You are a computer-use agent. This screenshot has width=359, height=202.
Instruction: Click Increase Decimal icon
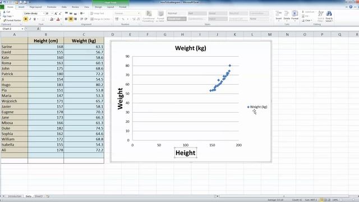[134, 19]
